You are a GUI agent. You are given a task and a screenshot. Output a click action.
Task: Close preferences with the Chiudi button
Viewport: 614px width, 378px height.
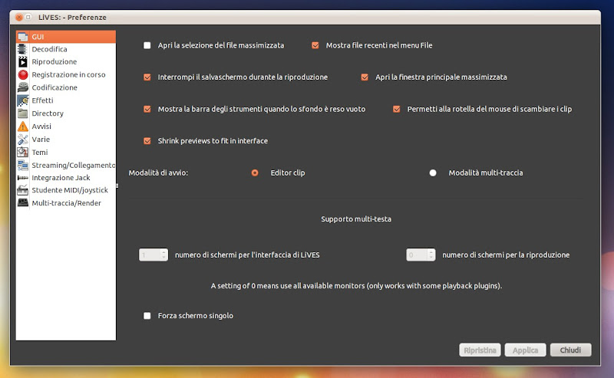[x=570, y=350]
